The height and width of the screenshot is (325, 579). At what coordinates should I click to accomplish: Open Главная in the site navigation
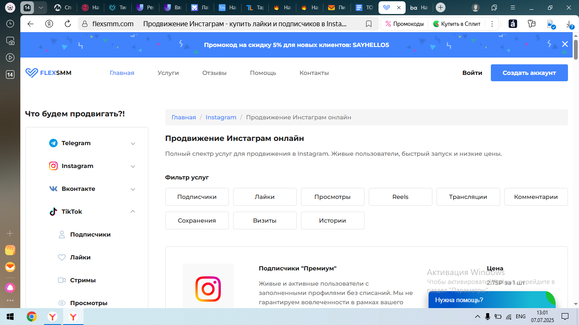click(122, 73)
